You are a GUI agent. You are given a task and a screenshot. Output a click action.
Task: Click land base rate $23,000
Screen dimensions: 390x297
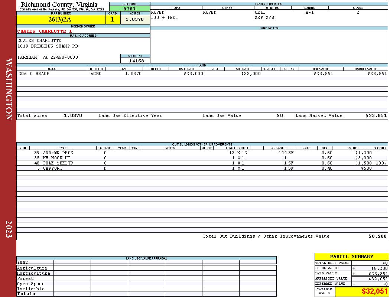click(x=194, y=74)
